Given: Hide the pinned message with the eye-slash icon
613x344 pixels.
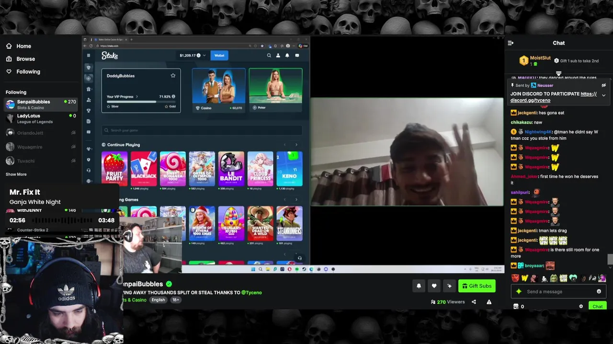Looking at the screenshot, I should (x=603, y=86).
